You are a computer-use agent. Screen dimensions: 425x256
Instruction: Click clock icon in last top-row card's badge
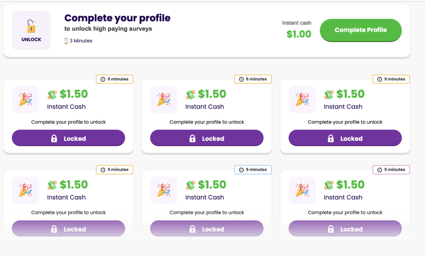(x=380, y=79)
